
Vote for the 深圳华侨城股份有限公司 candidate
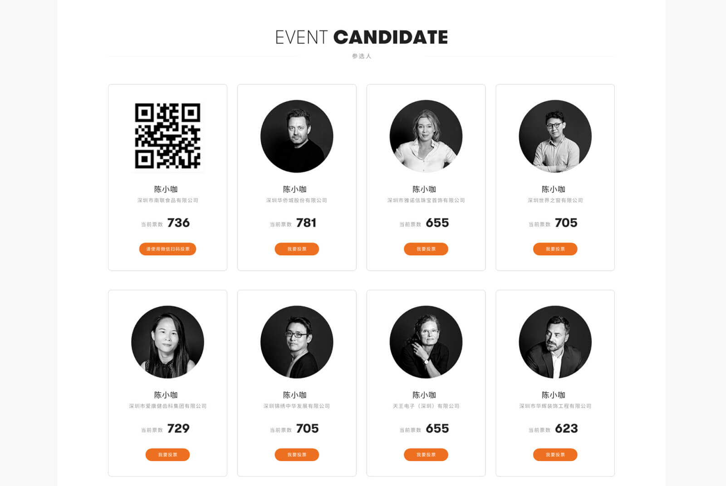coord(297,249)
